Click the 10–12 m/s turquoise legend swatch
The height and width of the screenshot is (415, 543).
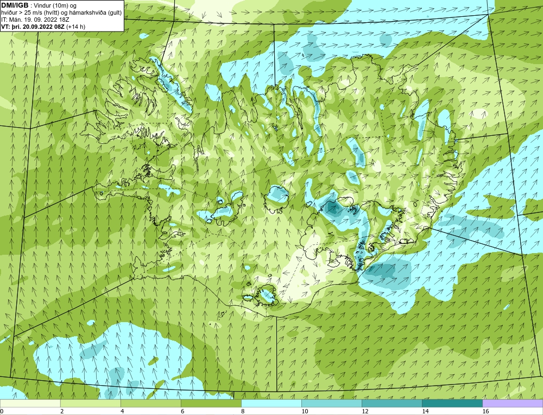click(332, 403)
